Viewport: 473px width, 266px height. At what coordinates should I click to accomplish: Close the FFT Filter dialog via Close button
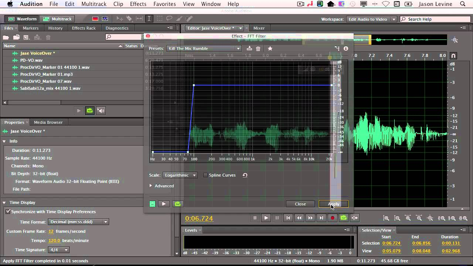click(300, 204)
